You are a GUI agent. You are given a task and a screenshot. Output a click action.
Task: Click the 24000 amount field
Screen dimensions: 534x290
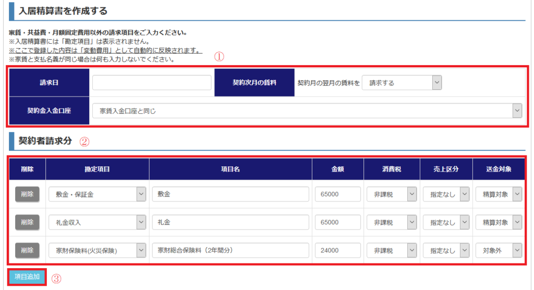coord(337,250)
